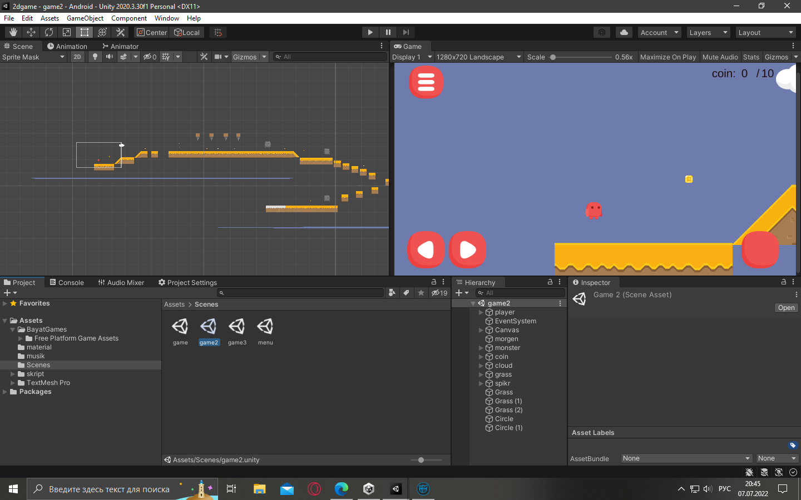The width and height of the screenshot is (801, 500).
Task: Switch to the Audio Mixer tab
Action: click(x=121, y=282)
